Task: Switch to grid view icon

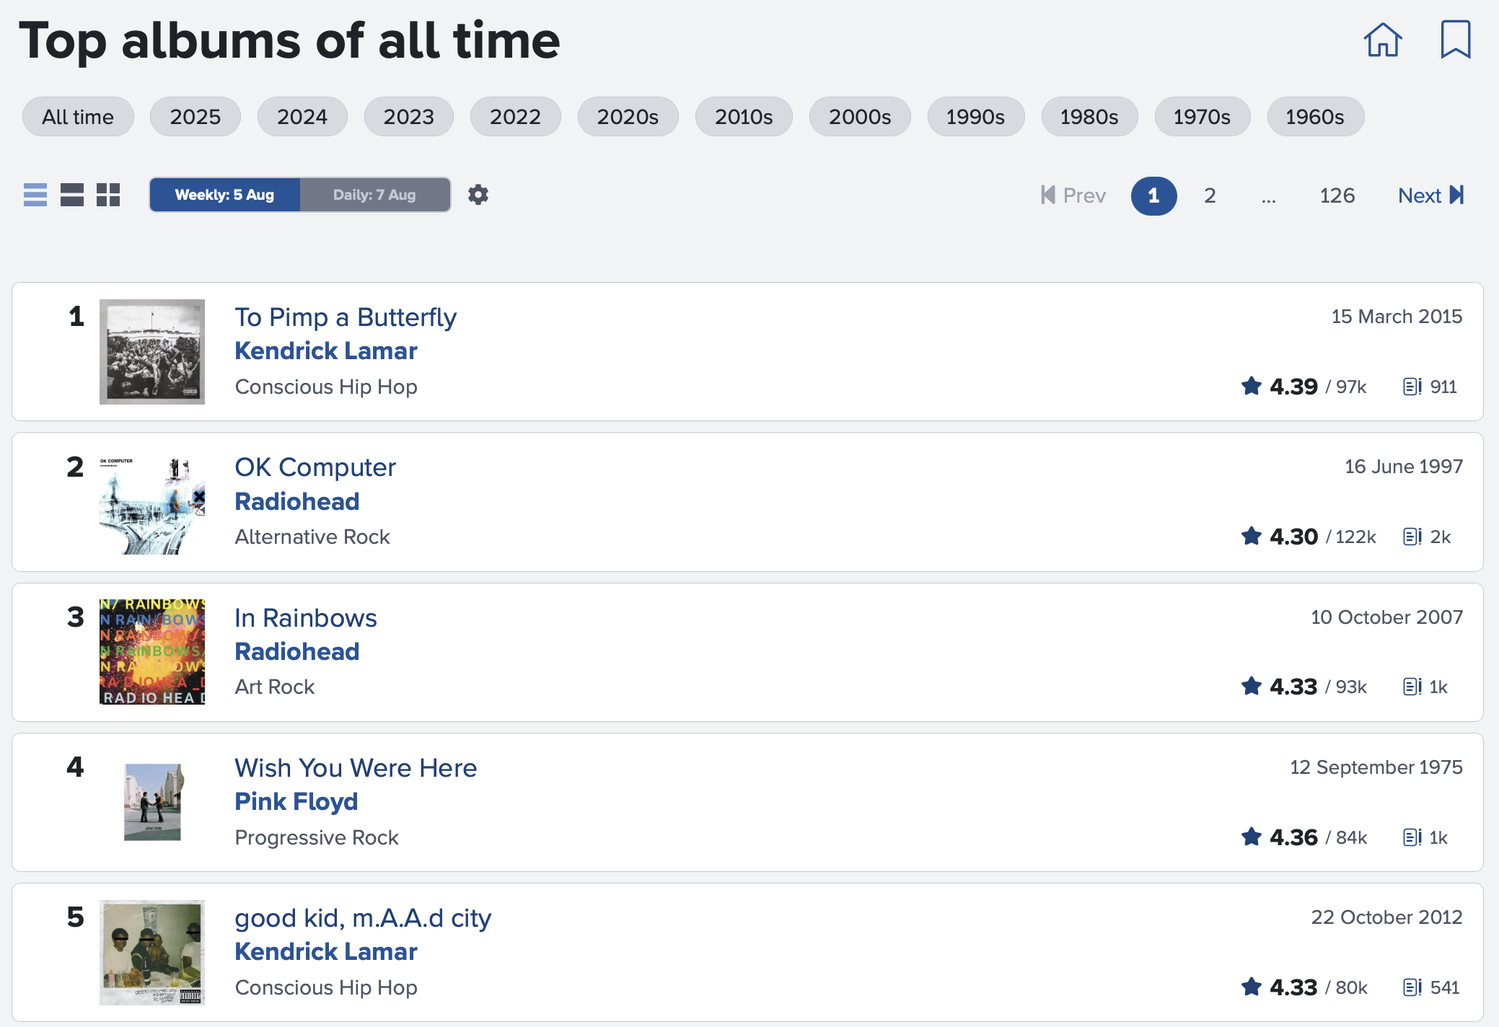Action: click(108, 195)
